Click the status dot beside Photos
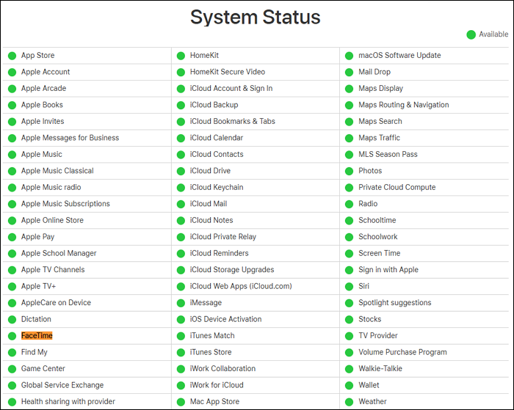The width and height of the screenshot is (514, 410). click(x=349, y=172)
